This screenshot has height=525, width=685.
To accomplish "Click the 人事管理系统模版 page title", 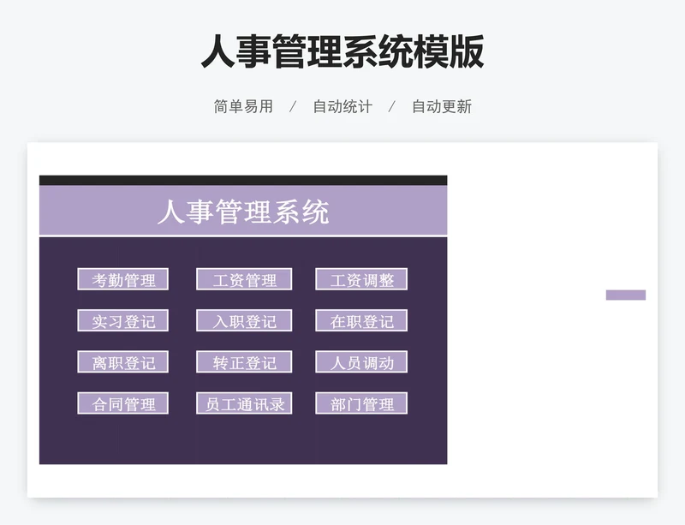I will [x=342, y=51].
